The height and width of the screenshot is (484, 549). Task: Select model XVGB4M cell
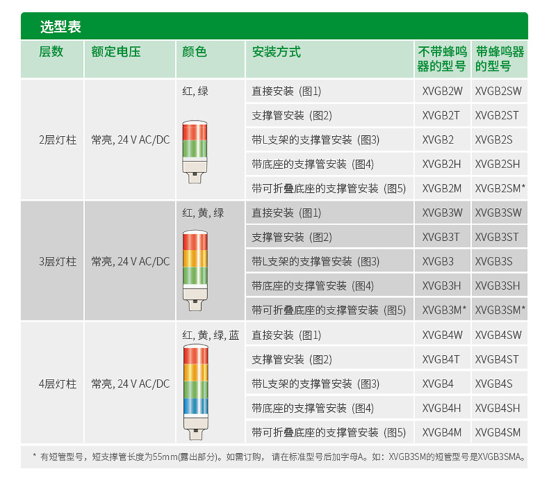[x=441, y=433]
